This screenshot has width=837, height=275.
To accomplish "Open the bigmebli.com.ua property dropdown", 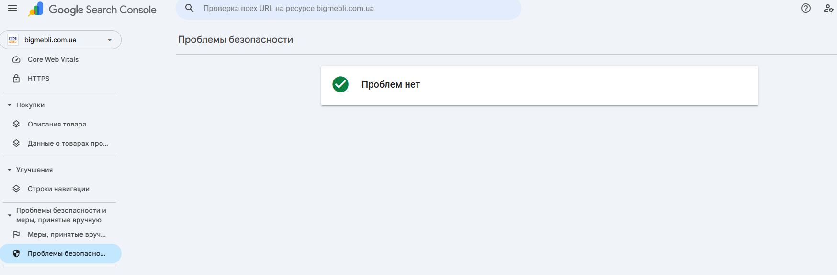I will point(110,40).
